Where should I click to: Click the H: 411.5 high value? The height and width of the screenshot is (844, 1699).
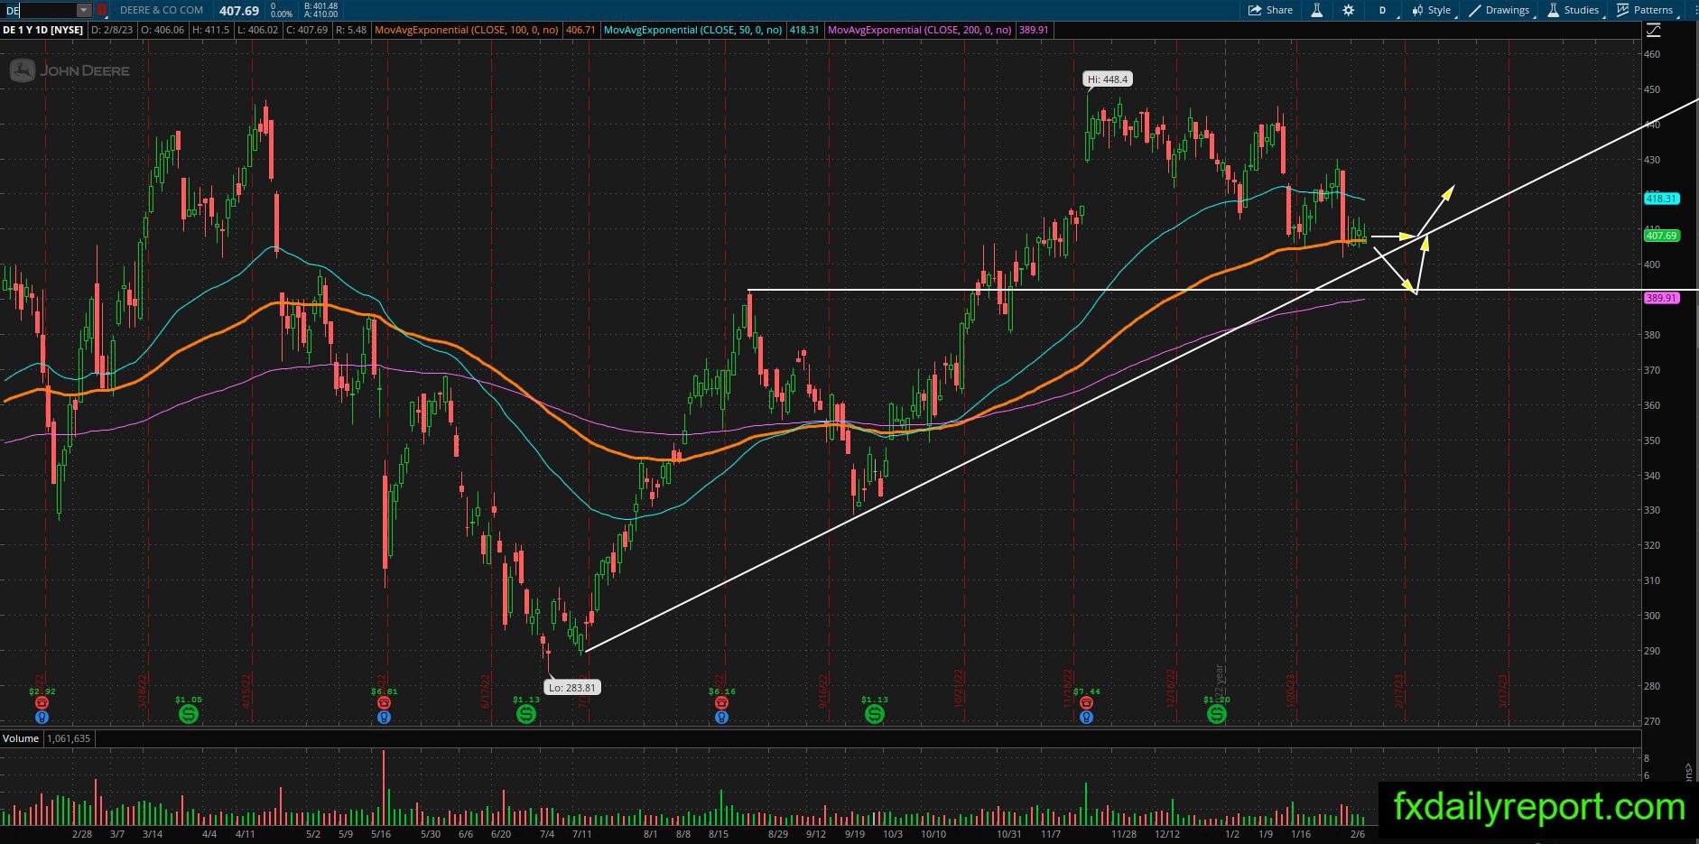point(211,30)
